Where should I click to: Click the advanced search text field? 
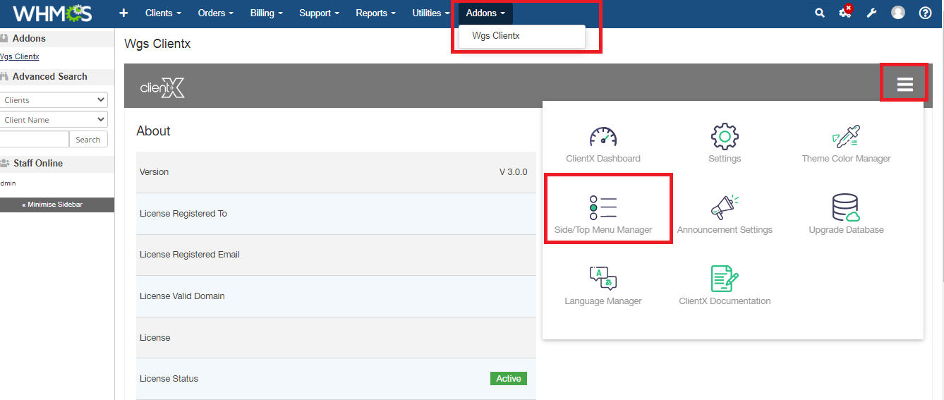(34, 140)
